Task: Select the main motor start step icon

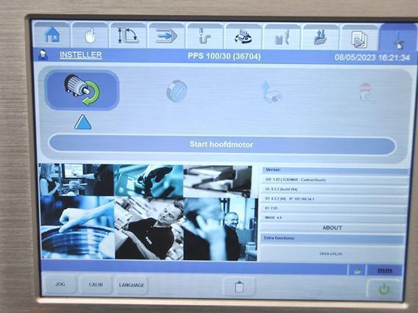Action: click(82, 90)
